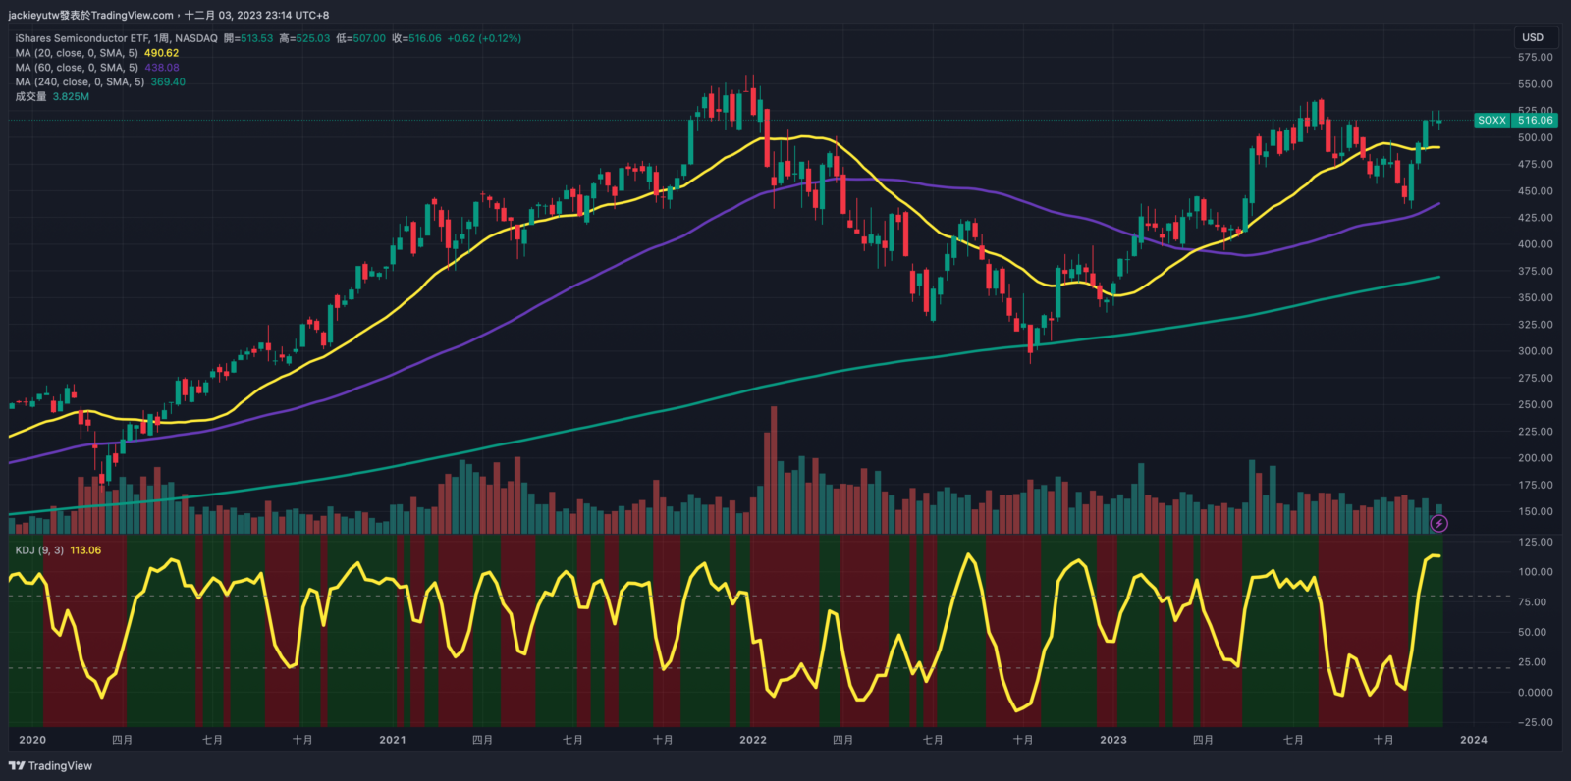
Task: Click the purple 438.08 MA value
Action: [x=162, y=68]
